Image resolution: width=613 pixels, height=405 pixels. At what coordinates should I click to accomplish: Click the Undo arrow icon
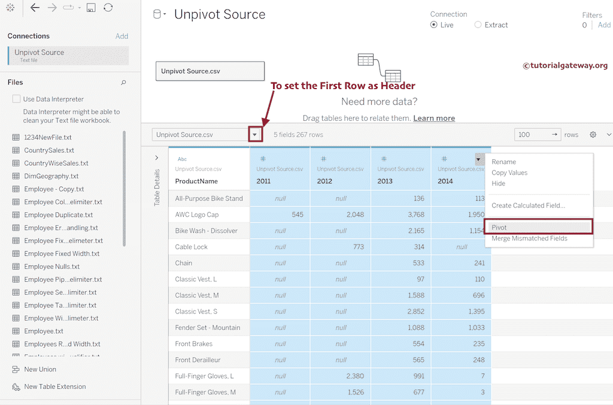pyautogui.click(x=34, y=8)
